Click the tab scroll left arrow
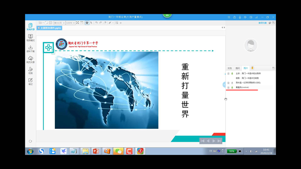The height and width of the screenshot is (169, 301). click(x=222, y=27)
